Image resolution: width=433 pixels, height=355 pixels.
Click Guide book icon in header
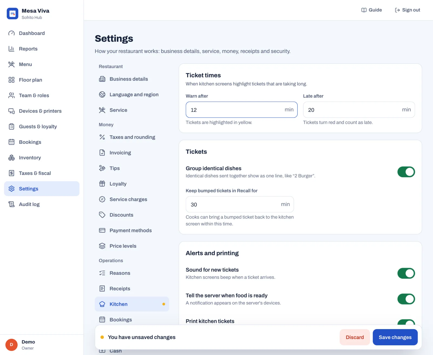(364, 10)
